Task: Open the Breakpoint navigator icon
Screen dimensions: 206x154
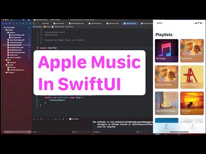Action: (x=27, y=24)
